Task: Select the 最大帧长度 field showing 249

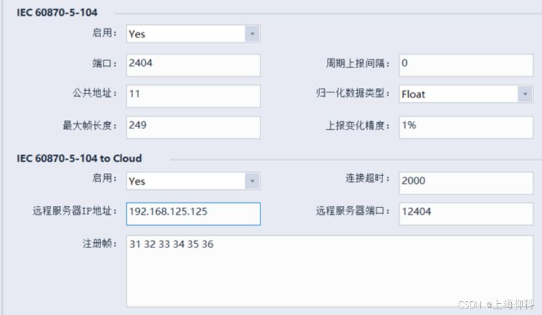Action: click(x=194, y=125)
